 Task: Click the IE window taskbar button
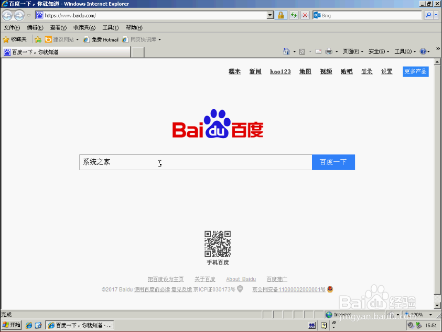point(80,325)
